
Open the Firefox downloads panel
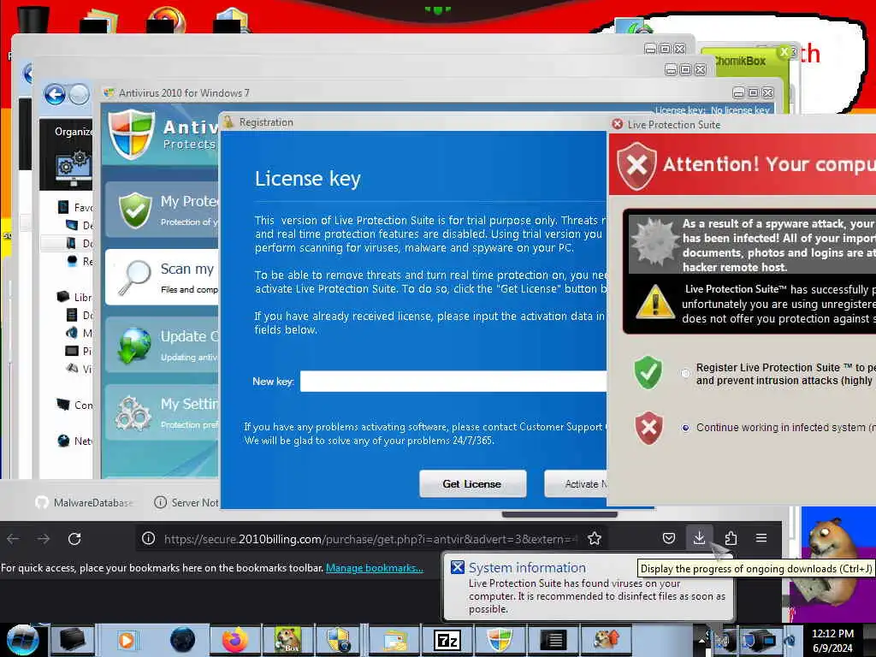(x=699, y=538)
